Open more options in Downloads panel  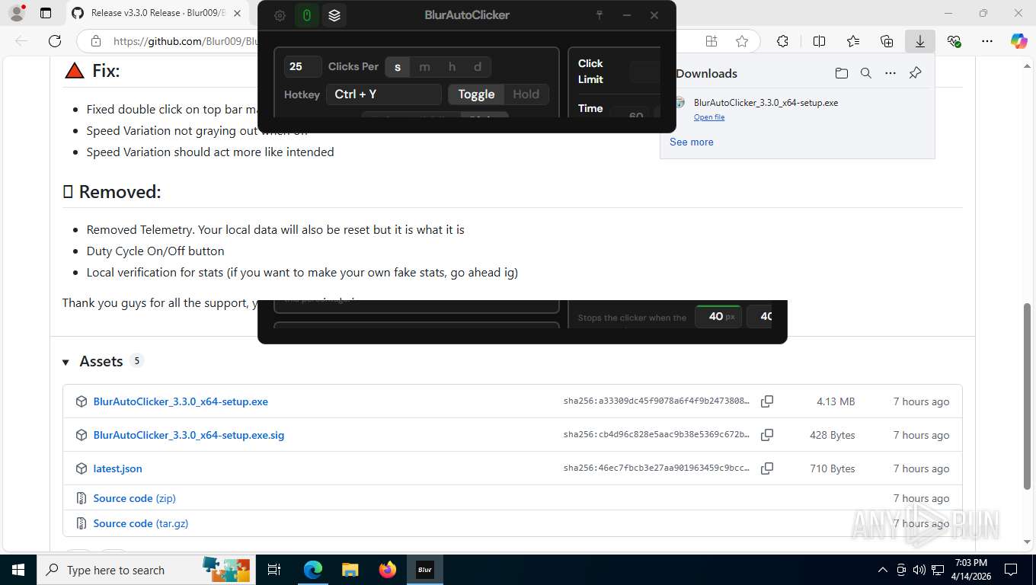tap(891, 73)
